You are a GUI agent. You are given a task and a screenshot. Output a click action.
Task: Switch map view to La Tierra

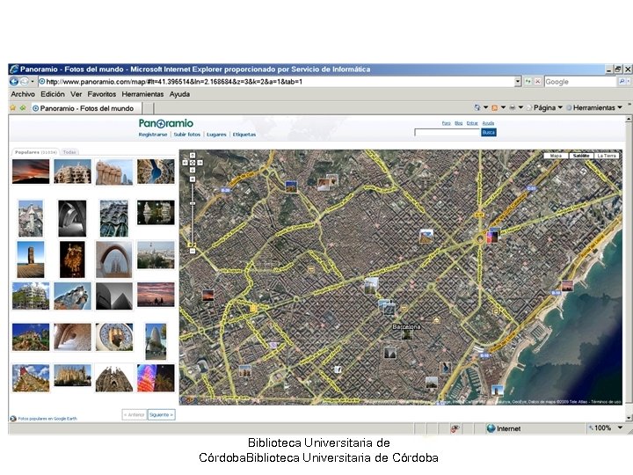(608, 155)
